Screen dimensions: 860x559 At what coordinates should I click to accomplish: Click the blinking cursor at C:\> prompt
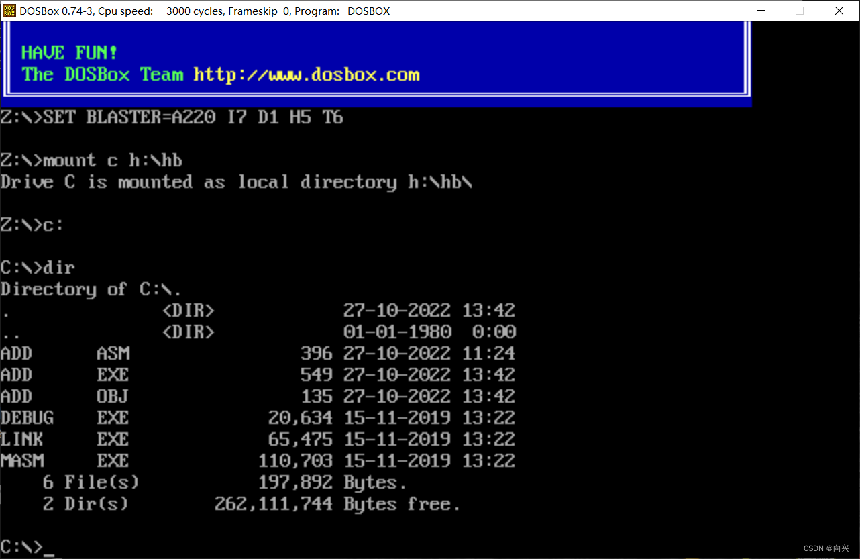pos(48,554)
